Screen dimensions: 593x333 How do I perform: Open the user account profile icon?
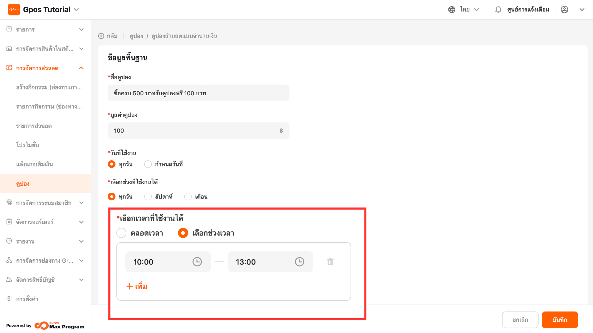[564, 10]
